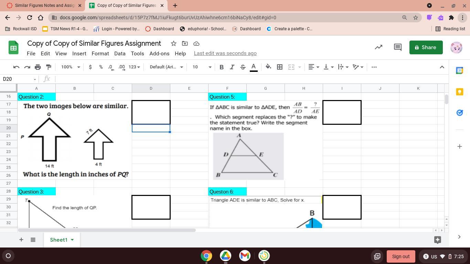Open the View menu
Viewport: 470px width, 264px height.
tap(61, 54)
